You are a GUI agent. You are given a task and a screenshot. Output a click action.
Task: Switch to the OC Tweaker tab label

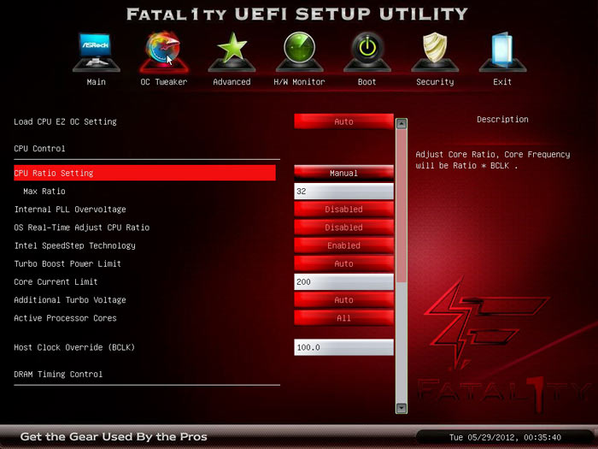click(164, 82)
